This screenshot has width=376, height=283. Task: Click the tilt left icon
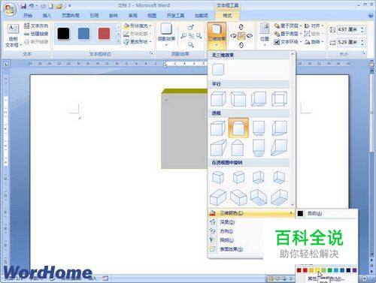point(233,36)
